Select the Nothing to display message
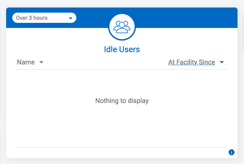This screenshot has height=164, width=244. [122, 101]
